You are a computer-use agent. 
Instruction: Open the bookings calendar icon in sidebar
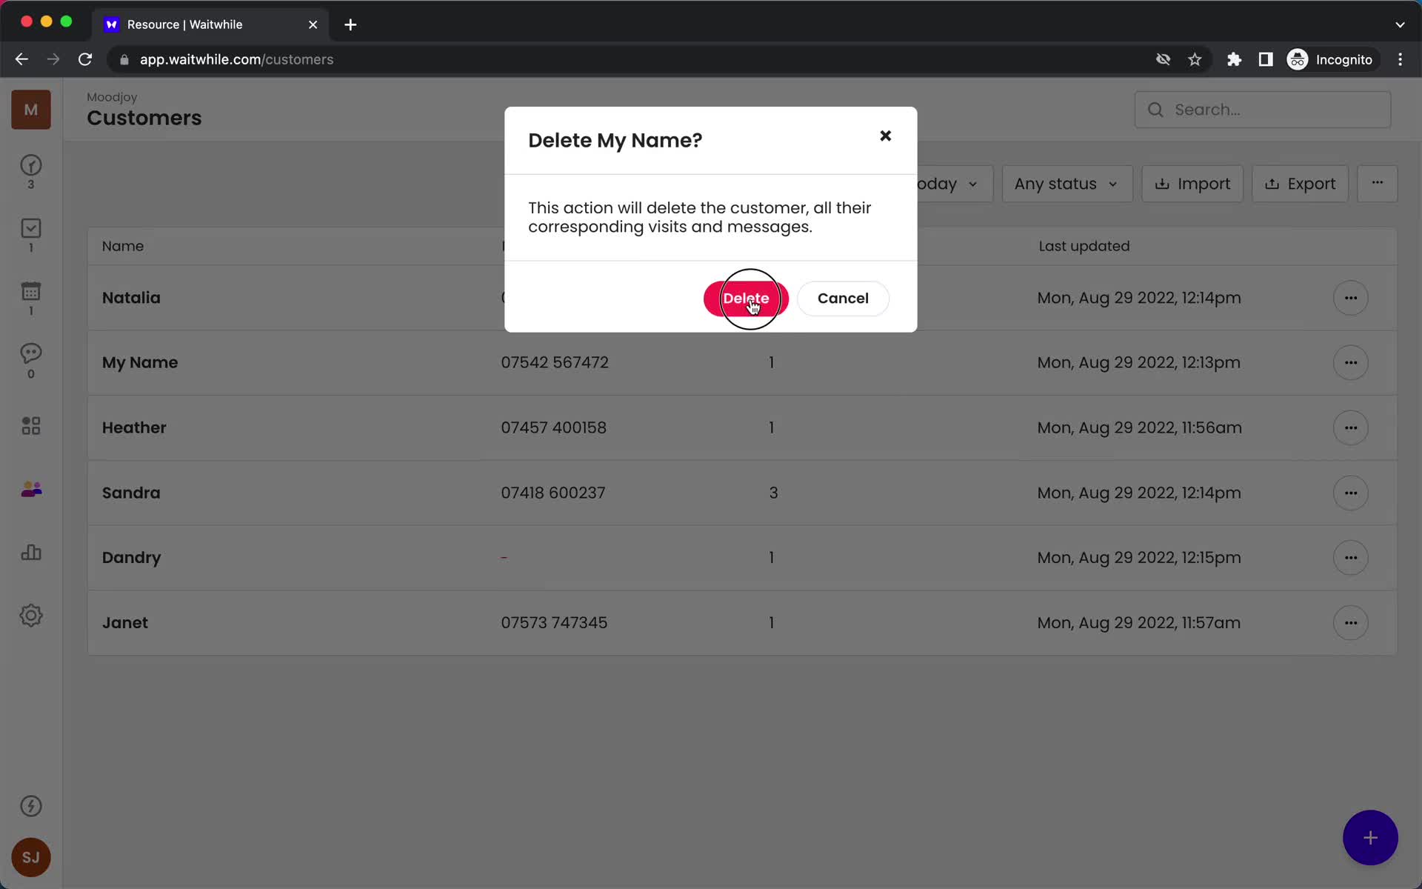pyautogui.click(x=30, y=291)
